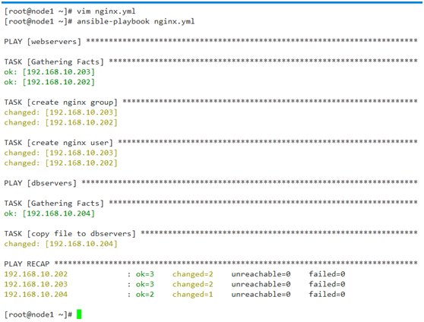Click the 'vim nginx.yml' command line
This screenshot has width=424, height=322.
[x=70, y=11]
